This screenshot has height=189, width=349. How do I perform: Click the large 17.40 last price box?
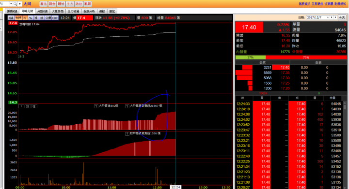(x=249, y=27)
